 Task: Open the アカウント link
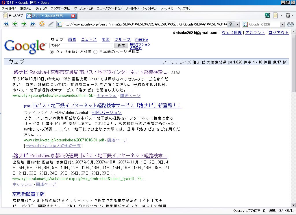tap(255, 32)
